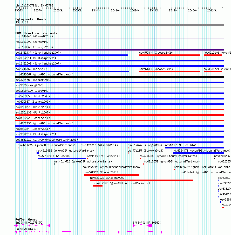The width and height of the screenshot is (231, 235).
Task: Open nsv1120010 (Alsmadi2014) variant label
Action: (99, 145)
